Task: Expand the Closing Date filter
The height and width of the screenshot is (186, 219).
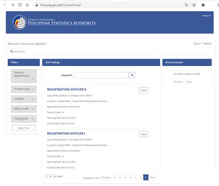Action: pyautogui.click(x=24, y=119)
